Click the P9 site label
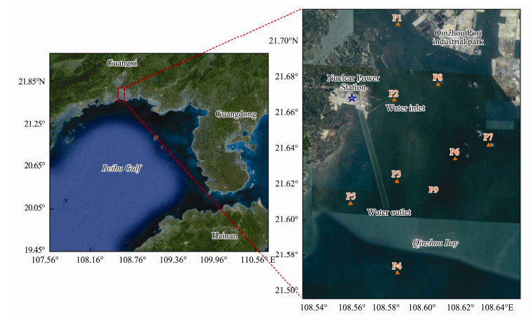 click(x=433, y=190)
